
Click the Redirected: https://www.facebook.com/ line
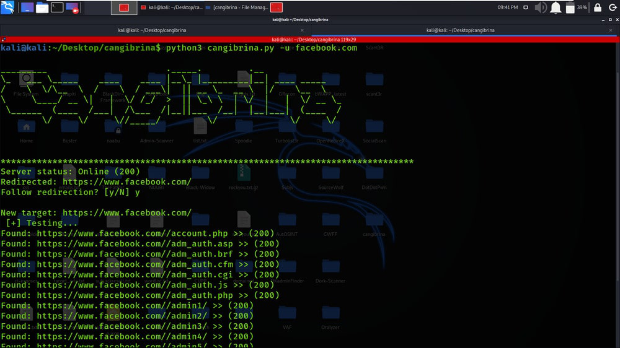tap(96, 182)
